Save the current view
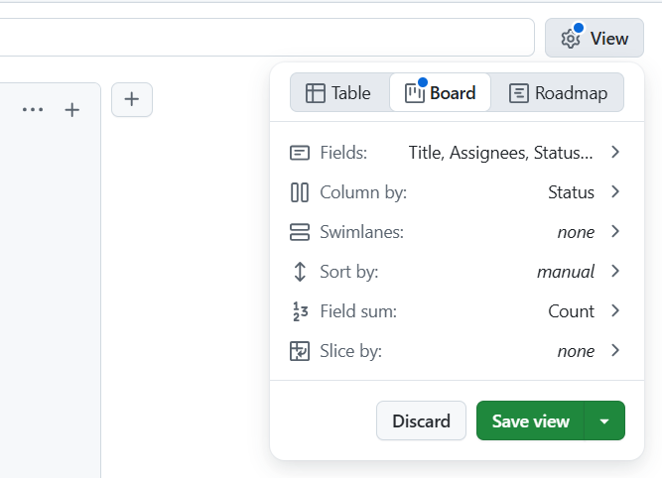662x478 pixels. (530, 420)
